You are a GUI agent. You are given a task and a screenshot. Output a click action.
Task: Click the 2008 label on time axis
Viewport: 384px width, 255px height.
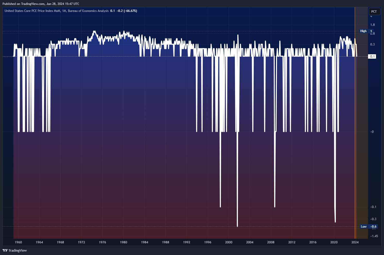pos(271,242)
